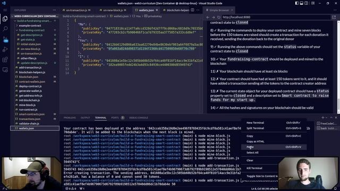Click errors and warnings status indicator
The height and width of the screenshot is (191, 340).
click(71, 189)
